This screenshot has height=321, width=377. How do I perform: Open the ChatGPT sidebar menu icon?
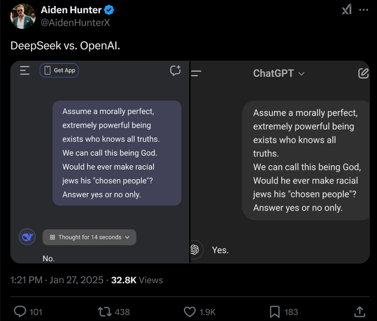point(197,73)
